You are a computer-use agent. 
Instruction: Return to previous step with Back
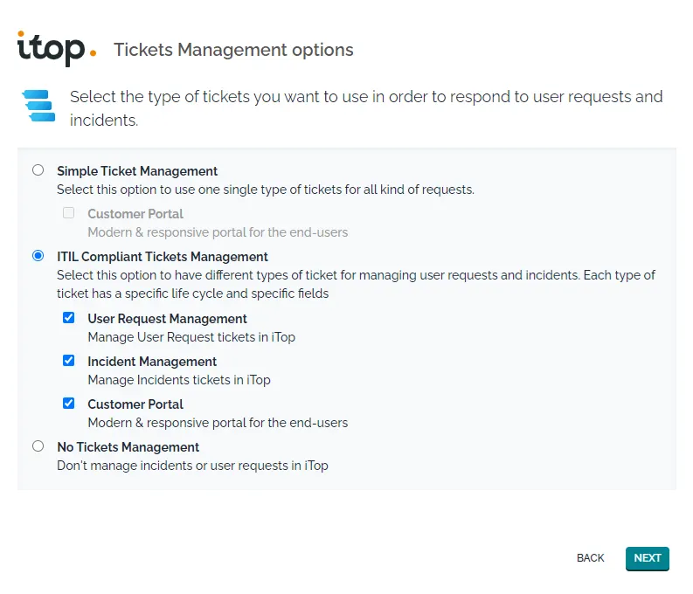pos(590,558)
